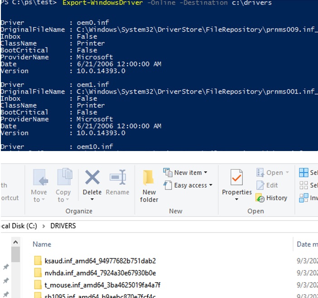Click the Delete X icon
318x298 pixels.
tap(92, 178)
